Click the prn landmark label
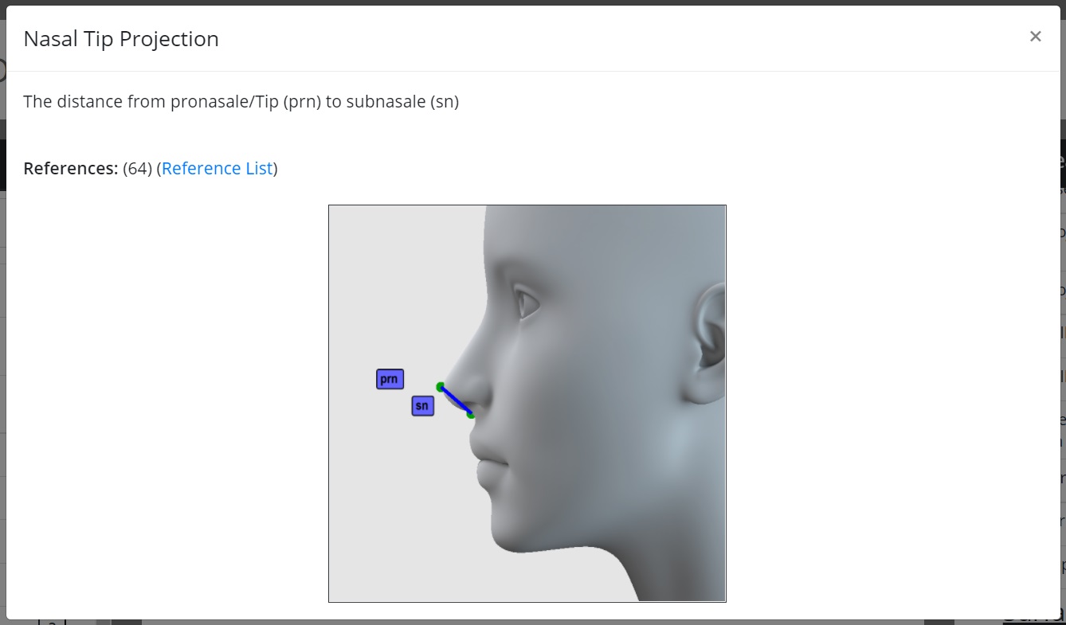 tap(390, 380)
